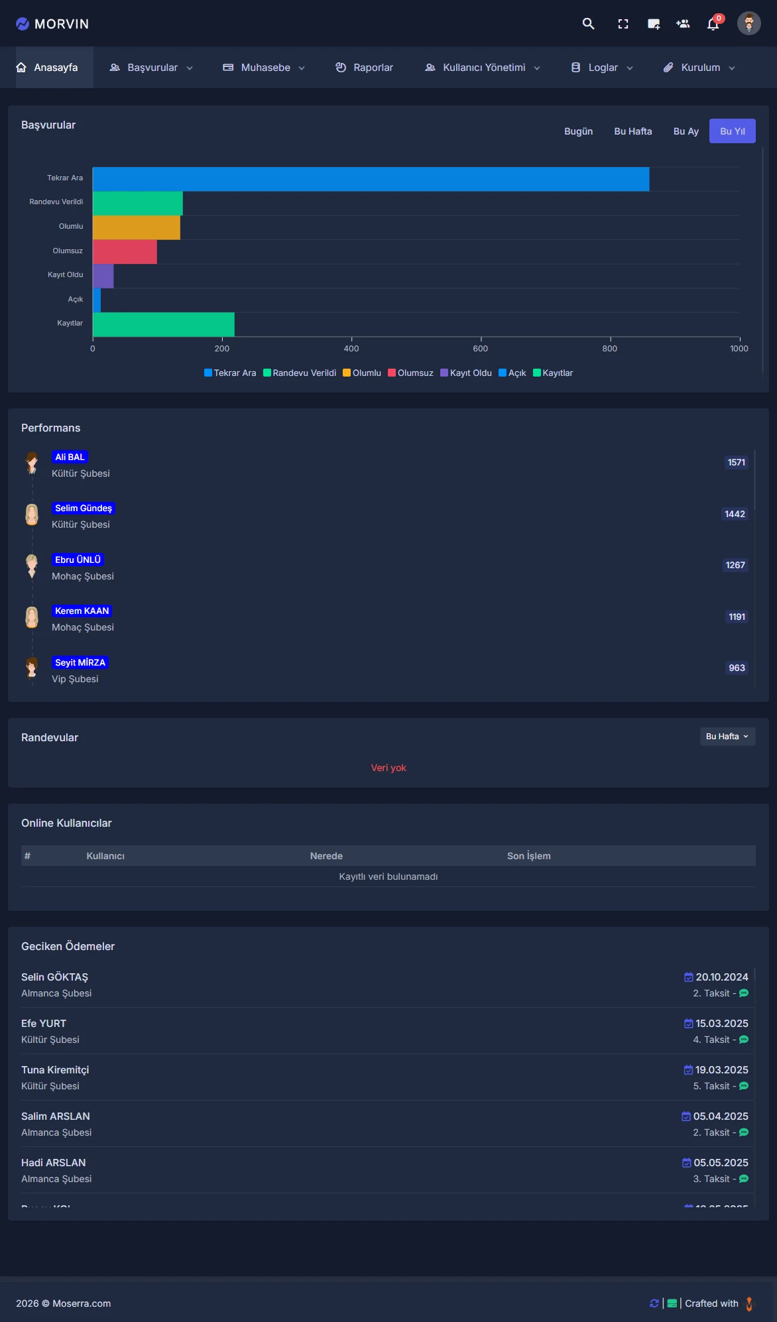Click the Muhasebe card icon

click(228, 68)
